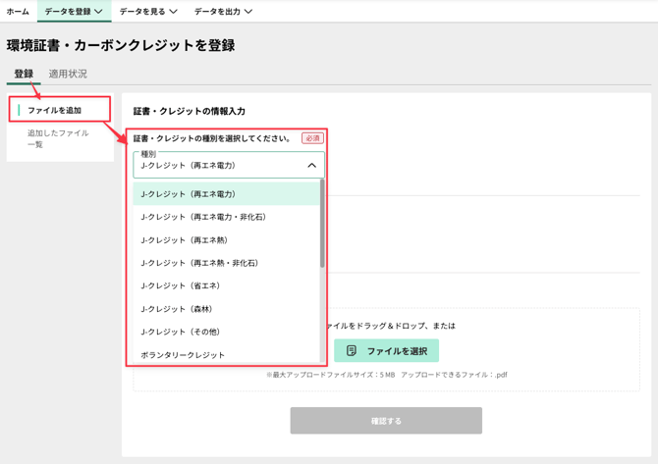Click the 種別 combo box field
Screen dimensions: 658x464
click(229, 165)
